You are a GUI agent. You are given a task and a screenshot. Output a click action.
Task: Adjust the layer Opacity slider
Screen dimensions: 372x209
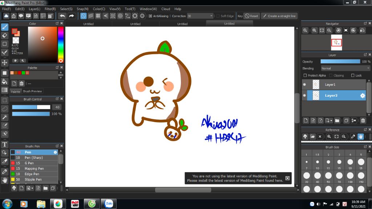click(340, 61)
